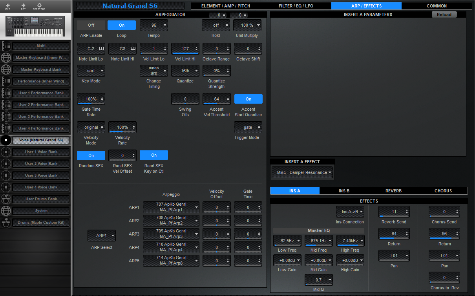Select the Voice (Natural Grand S6) square icon
This screenshot has width=475, height=296.
[x=6, y=140]
